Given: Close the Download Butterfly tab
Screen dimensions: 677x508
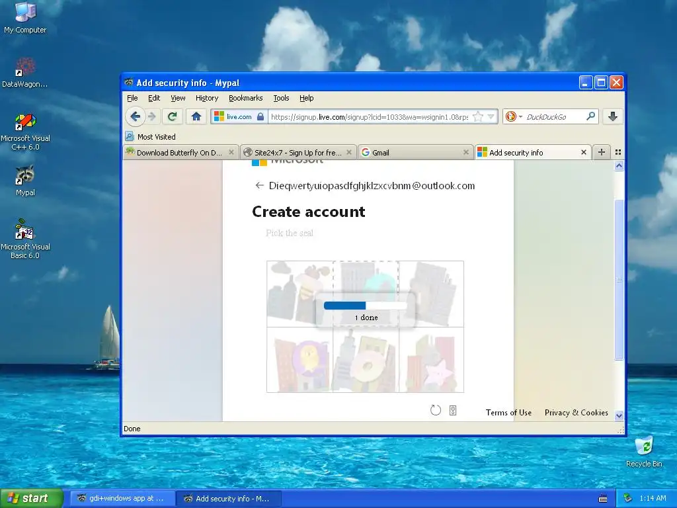Looking at the screenshot, I should coord(231,152).
